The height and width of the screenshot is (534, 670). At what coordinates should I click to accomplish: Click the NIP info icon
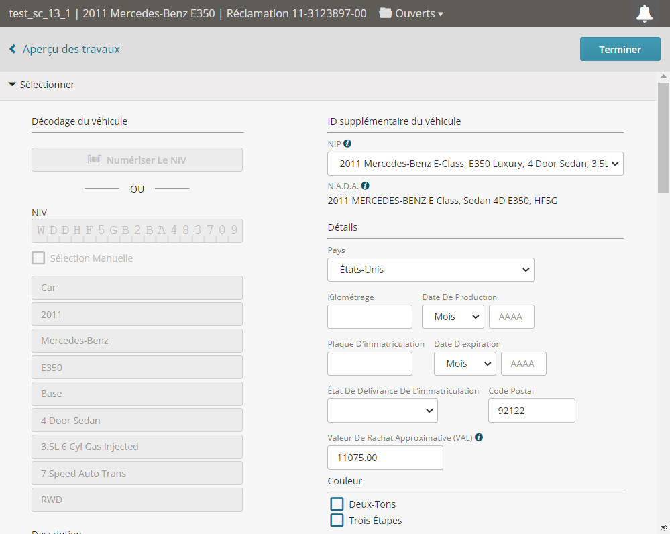[x=347, y=144]
